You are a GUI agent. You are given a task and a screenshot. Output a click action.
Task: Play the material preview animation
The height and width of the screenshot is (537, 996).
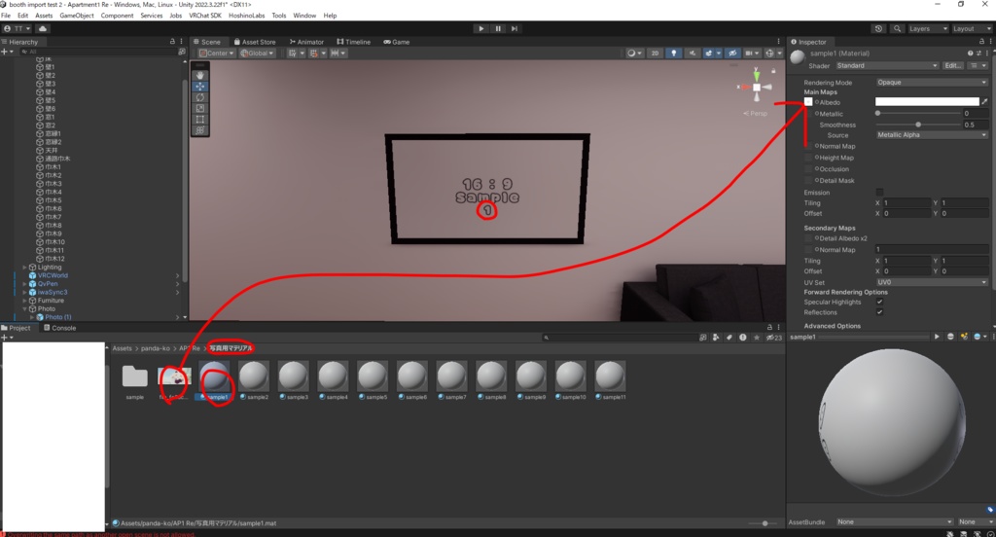coord(937,337)
